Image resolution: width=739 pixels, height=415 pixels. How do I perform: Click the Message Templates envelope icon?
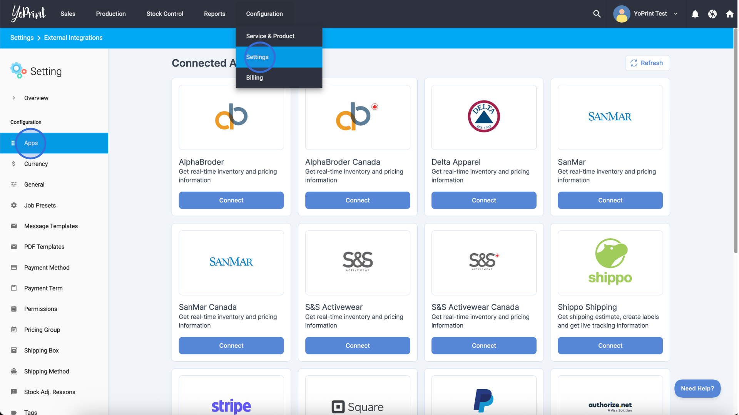[14, 226]
